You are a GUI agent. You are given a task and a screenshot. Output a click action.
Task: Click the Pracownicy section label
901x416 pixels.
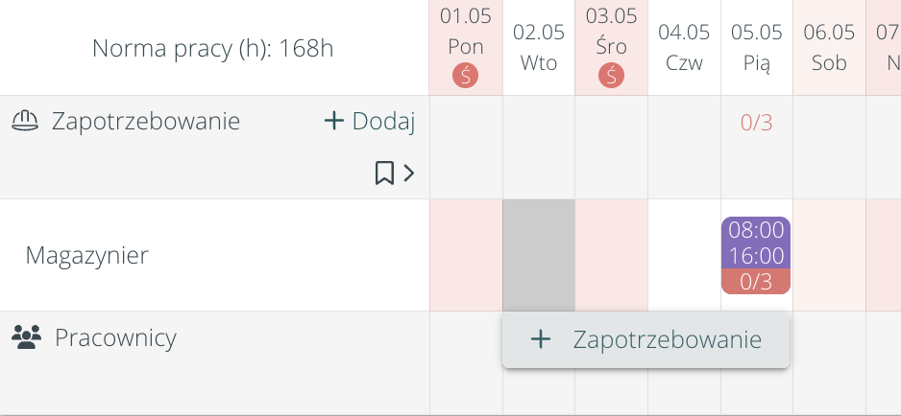pyautogui.click(x=115, y=337)
